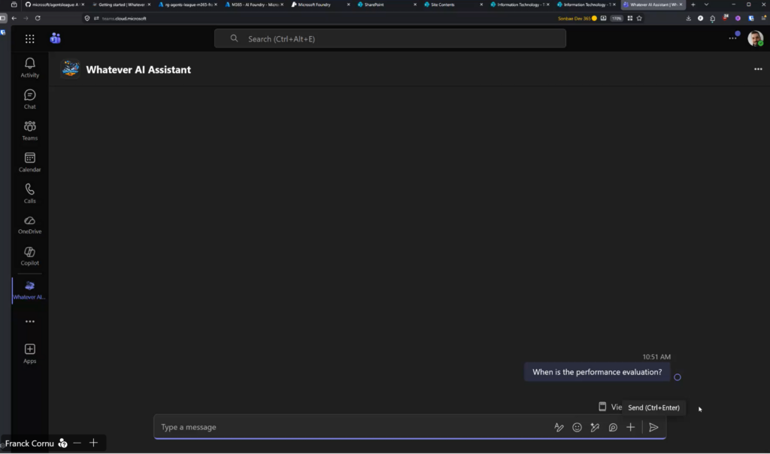Open the profile avatar menu
This screenshot has height=454, width=770.
coord(755,38)
